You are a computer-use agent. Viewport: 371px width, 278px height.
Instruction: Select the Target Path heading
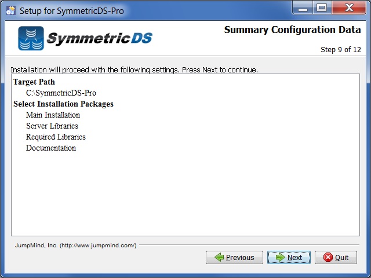[34, 82]
